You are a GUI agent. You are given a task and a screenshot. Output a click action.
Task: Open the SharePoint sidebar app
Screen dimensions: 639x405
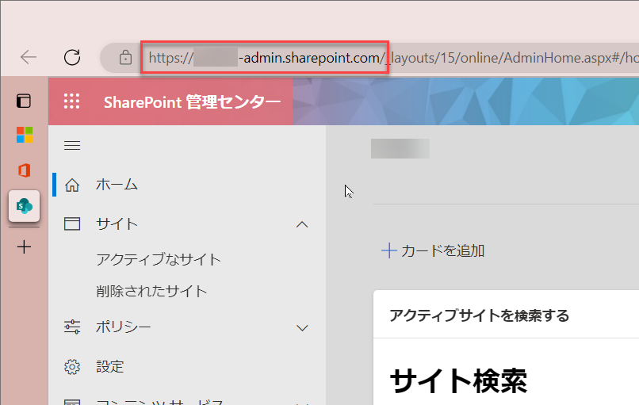point(24,206)
